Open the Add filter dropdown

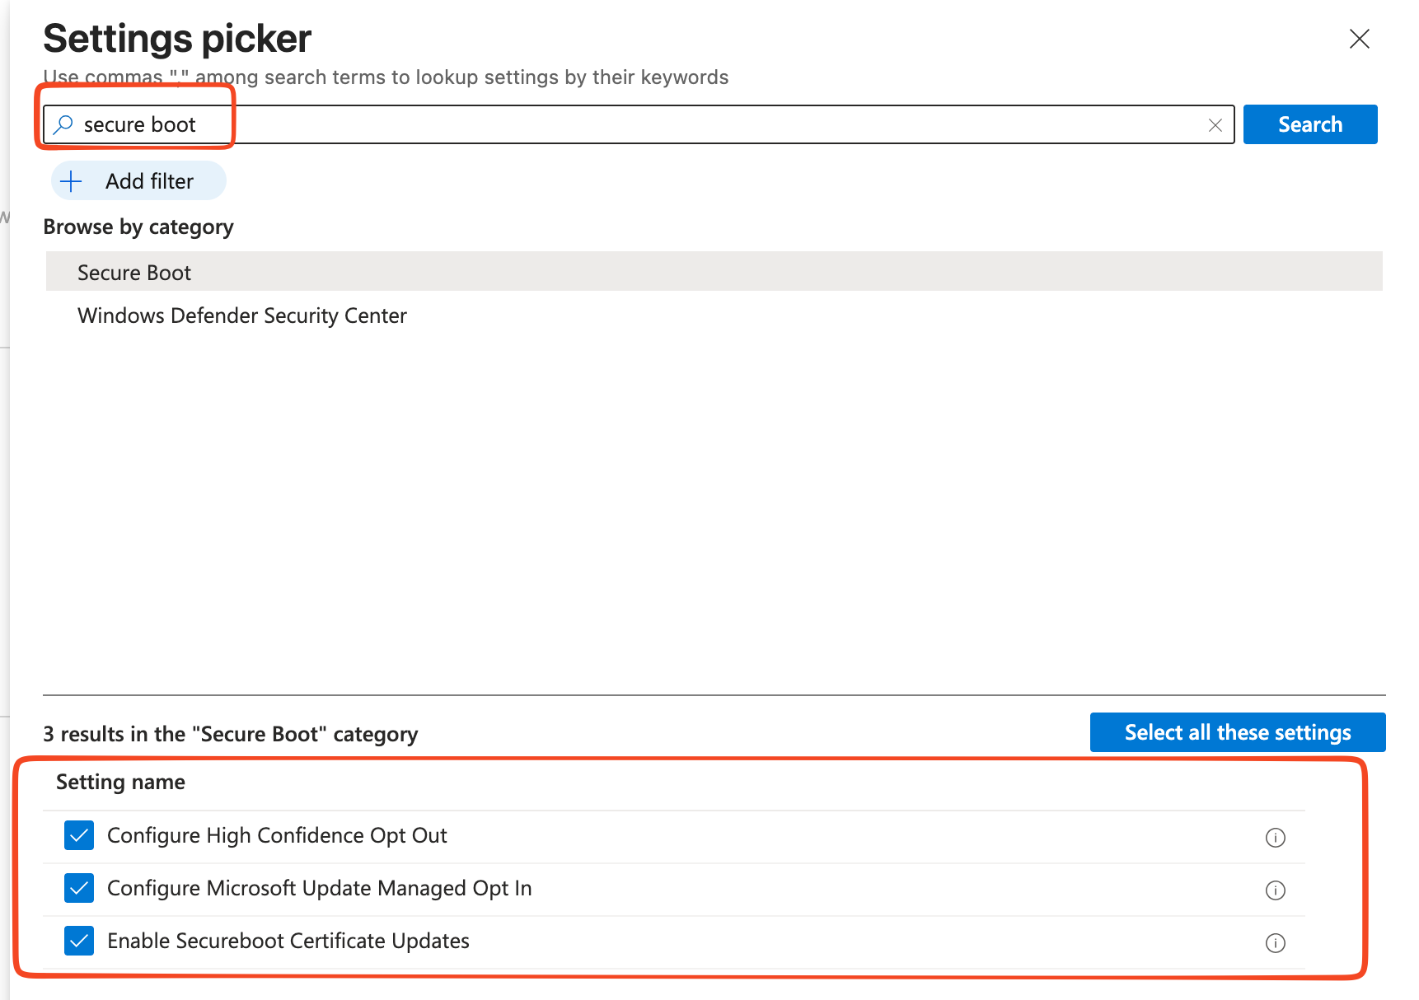pyautogui.click(x=138, y=180)
